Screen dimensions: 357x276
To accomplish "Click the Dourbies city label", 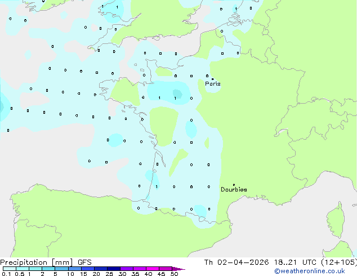I will coord(234,189).
